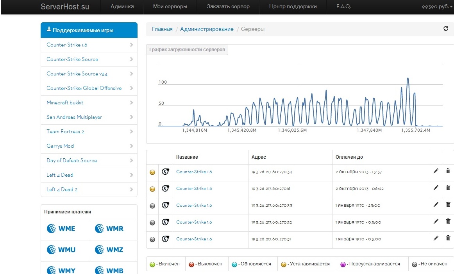The image size is (454, 274).
Task: Open Мои серверы in top navigation
Action: click(170, 6)
